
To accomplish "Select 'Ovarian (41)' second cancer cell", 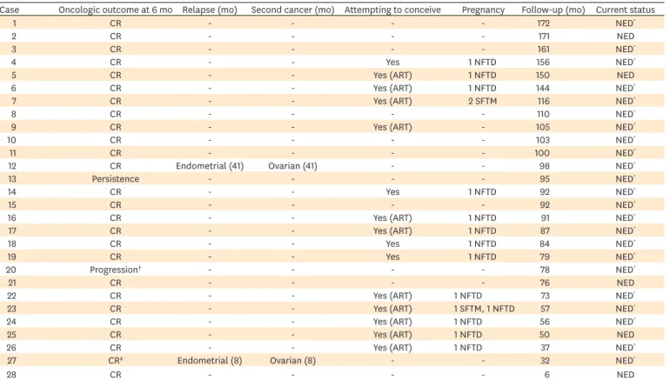I will (x=292, y=166).
